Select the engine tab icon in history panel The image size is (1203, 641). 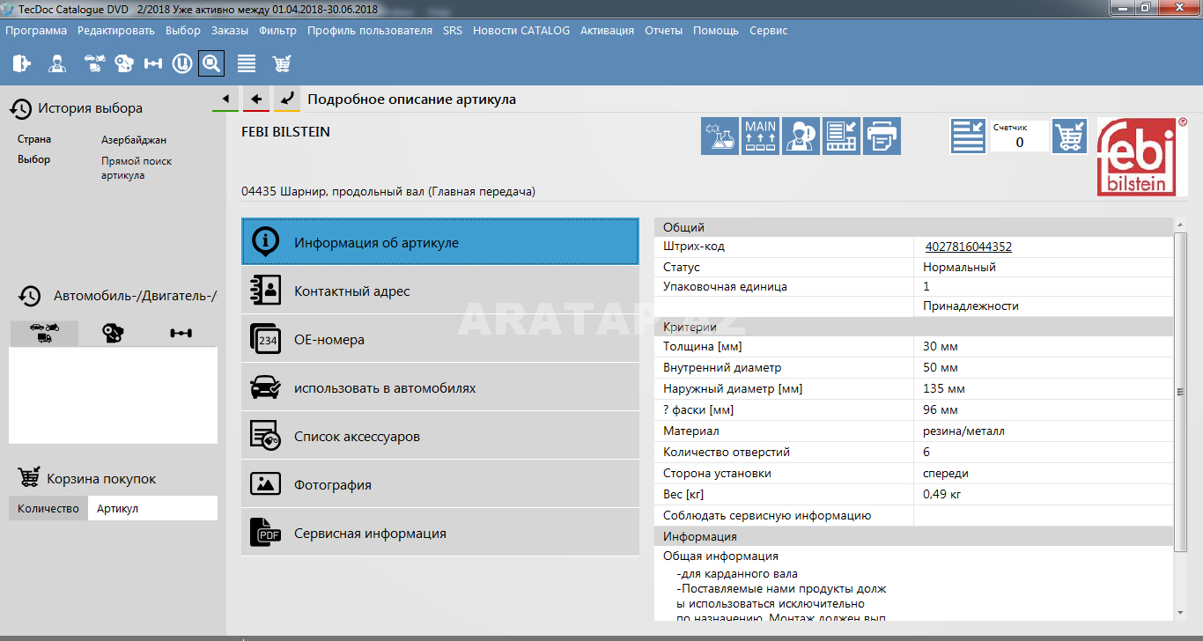tap(113, 333)
